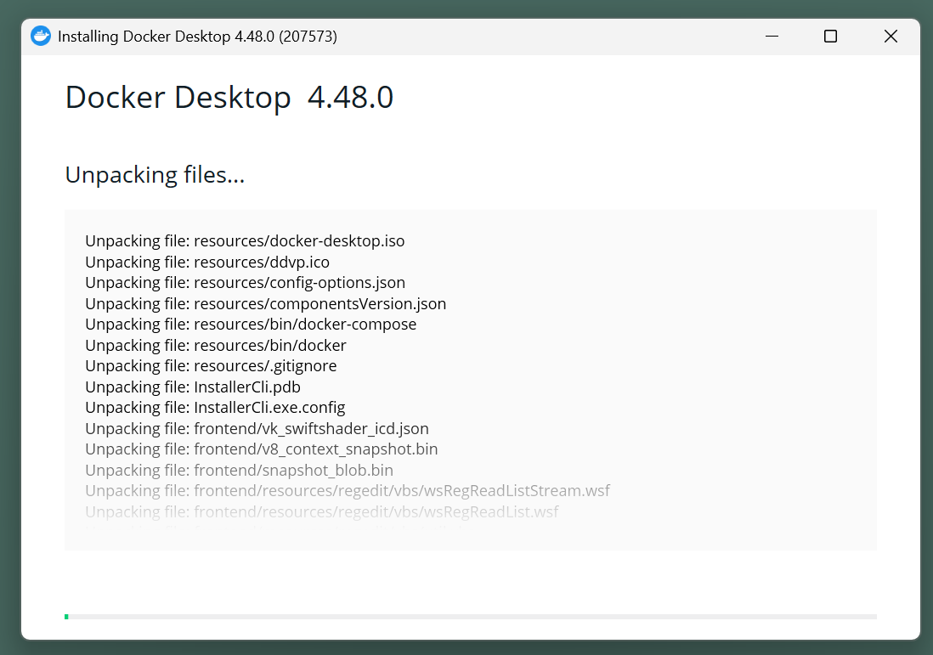The height and width of the screenshot is (655, 933).
Task: Select the resources/bin/docker-compose log line
Action: tap(251, 325)
